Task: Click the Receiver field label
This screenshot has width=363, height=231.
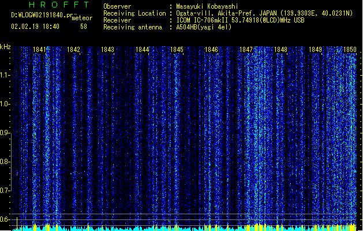Action: coord(117,20)
